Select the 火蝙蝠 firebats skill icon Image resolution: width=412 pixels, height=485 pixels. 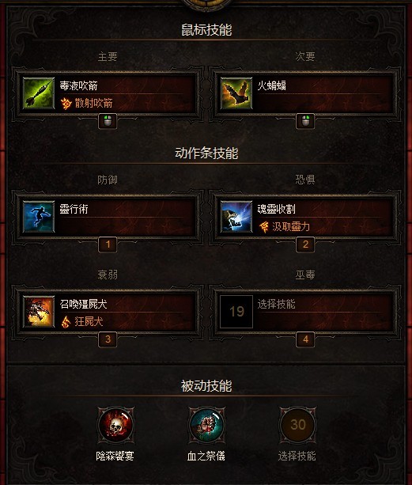pyautogui.click(x=236, y=93)
